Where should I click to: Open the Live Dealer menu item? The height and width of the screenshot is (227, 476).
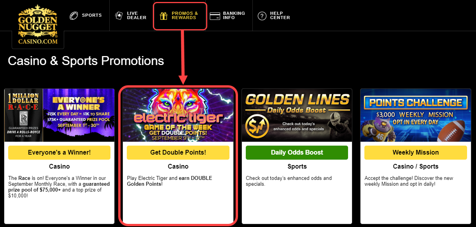click(136, 16)
